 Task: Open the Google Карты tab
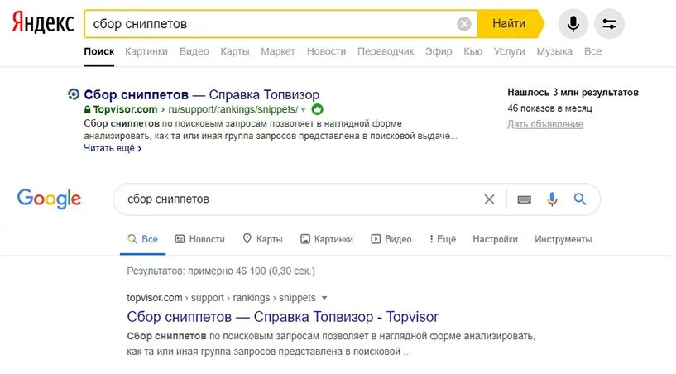[262, 239]
